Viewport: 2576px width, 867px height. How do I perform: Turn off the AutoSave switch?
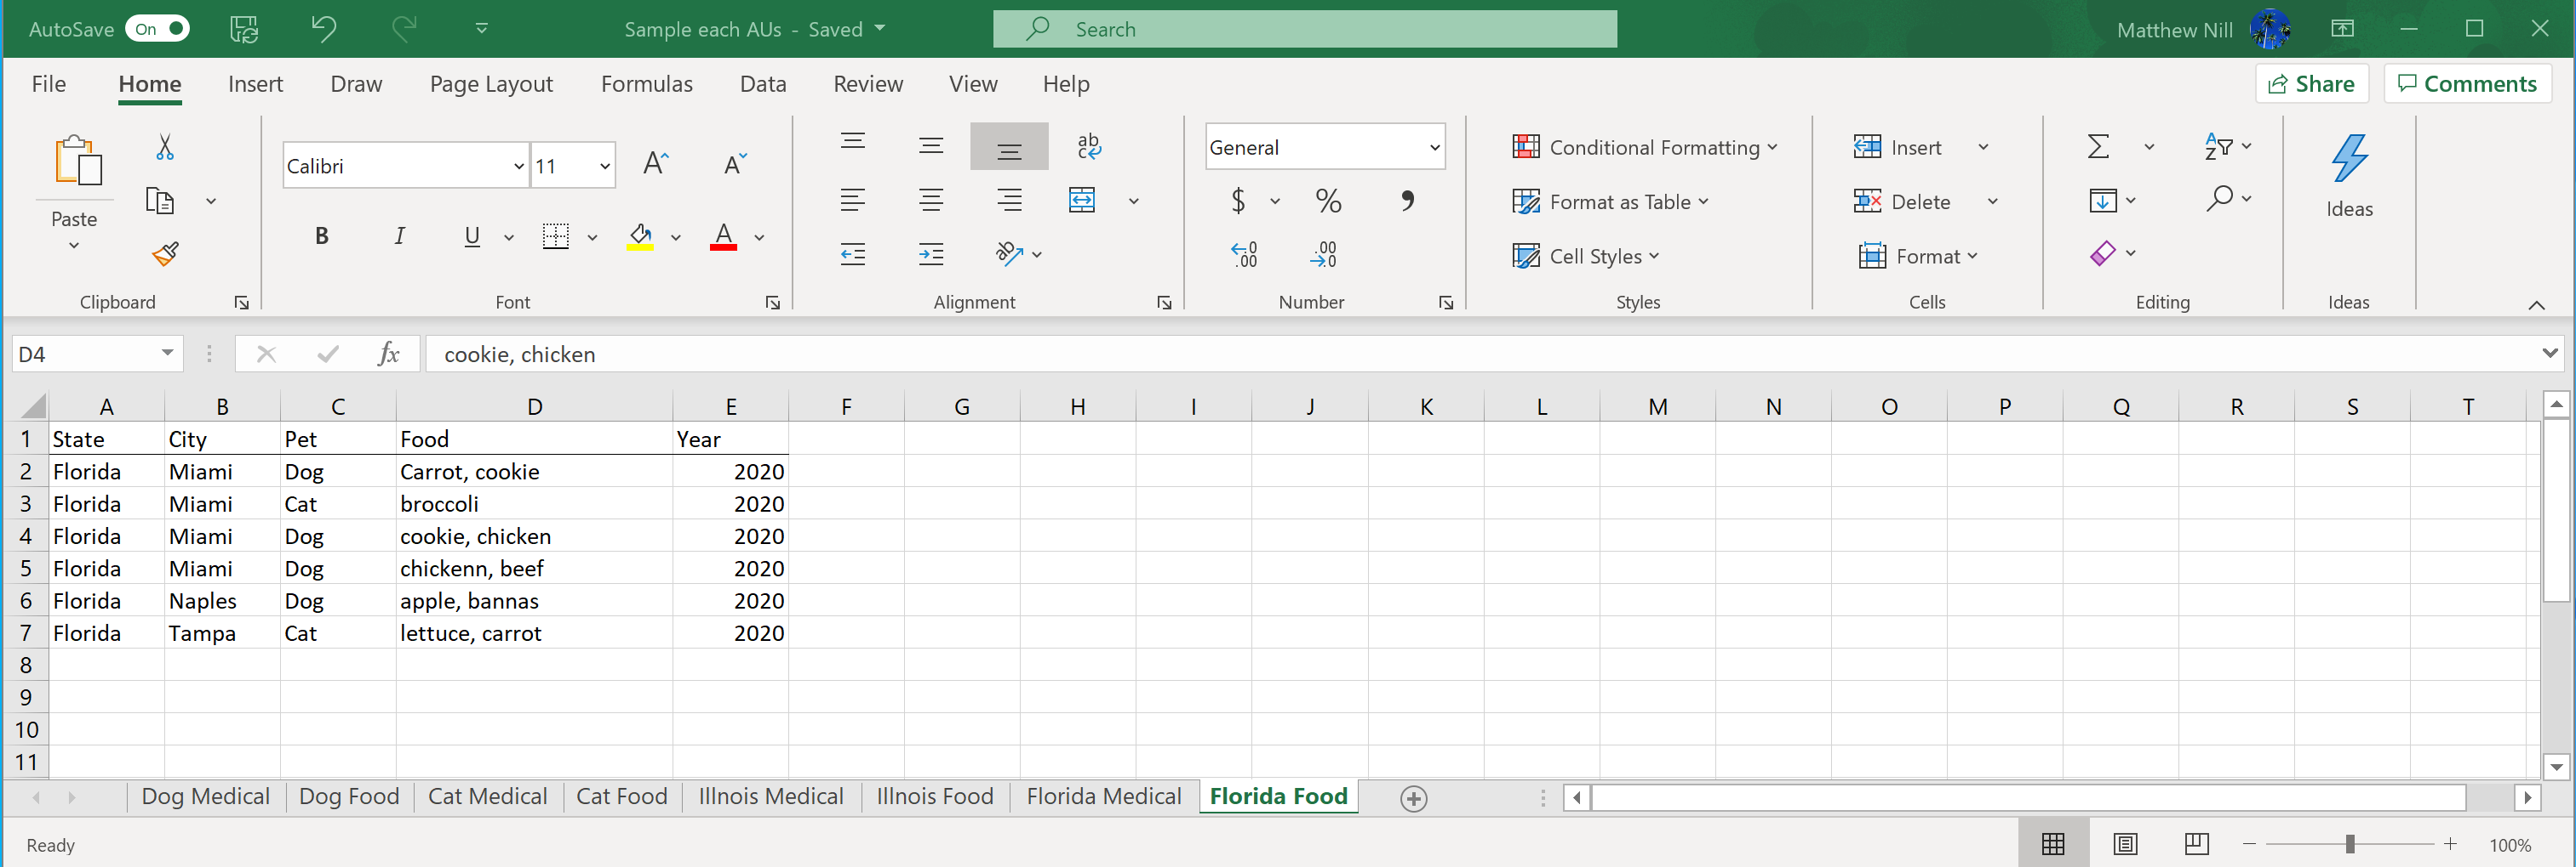click(157, 29)
